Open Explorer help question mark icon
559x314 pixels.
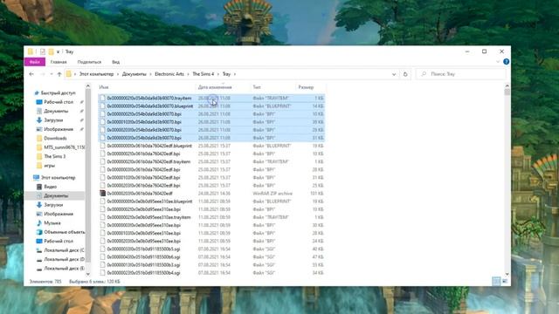click(x=506, y=62)
